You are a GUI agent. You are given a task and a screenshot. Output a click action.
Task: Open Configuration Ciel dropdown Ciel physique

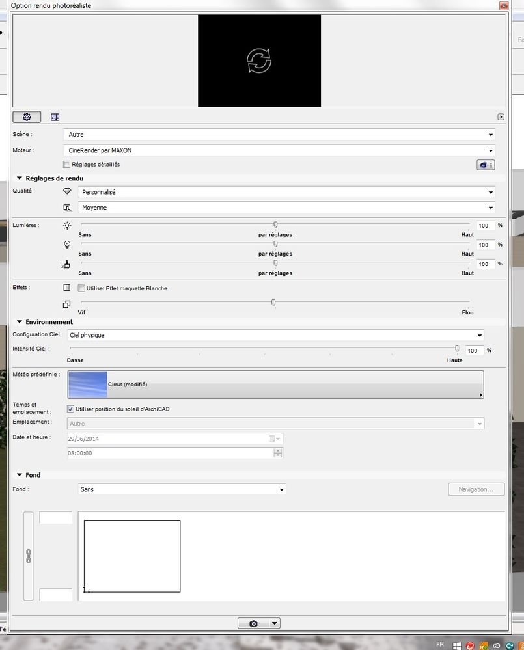(x=275, y=335)
